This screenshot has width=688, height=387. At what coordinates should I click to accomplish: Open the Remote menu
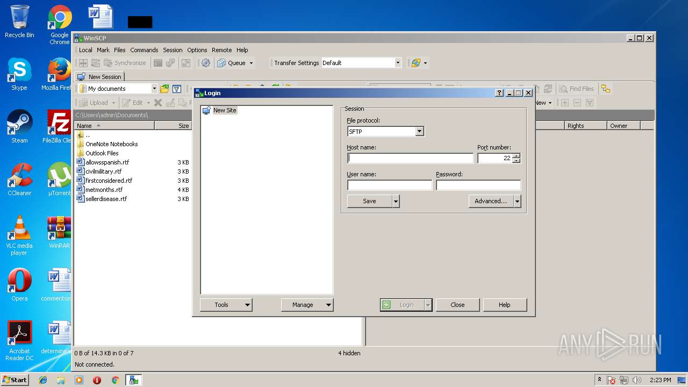[x=222, y=50]
